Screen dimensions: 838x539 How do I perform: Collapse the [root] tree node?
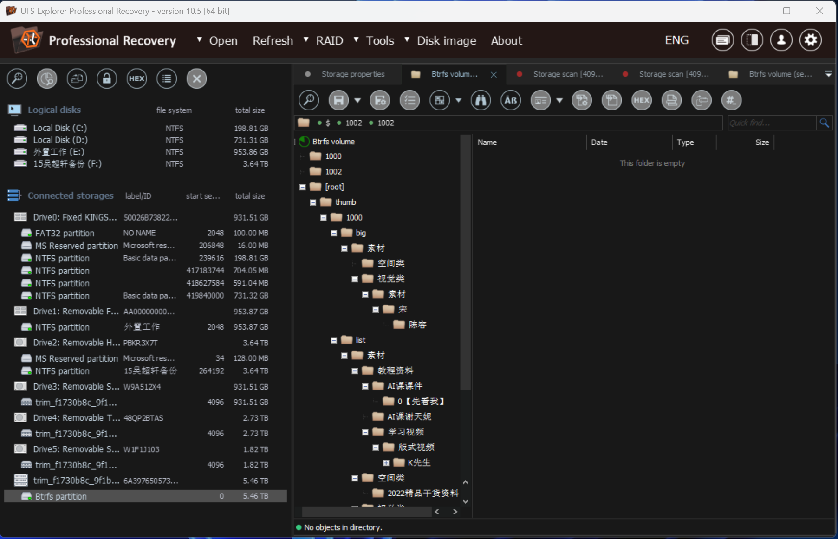(x=303, y=187)
